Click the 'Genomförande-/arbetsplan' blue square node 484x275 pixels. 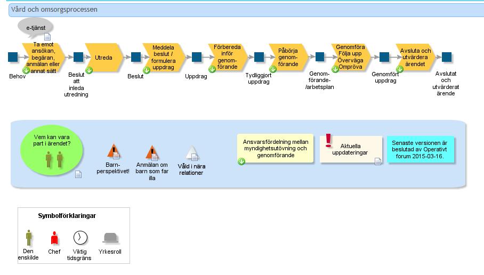point(320,57)
